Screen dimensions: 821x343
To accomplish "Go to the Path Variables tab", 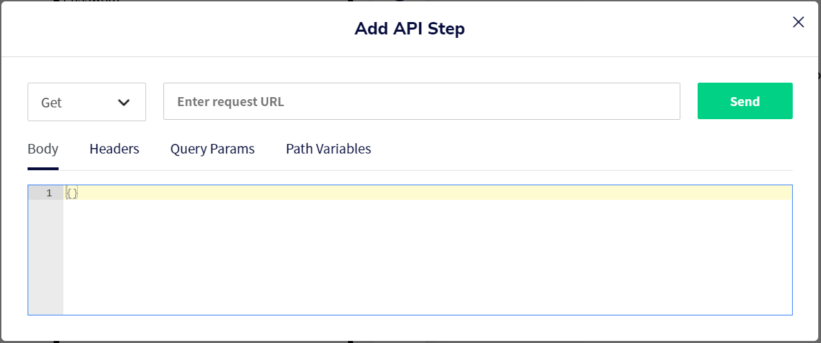I will [x=328, y=149].
